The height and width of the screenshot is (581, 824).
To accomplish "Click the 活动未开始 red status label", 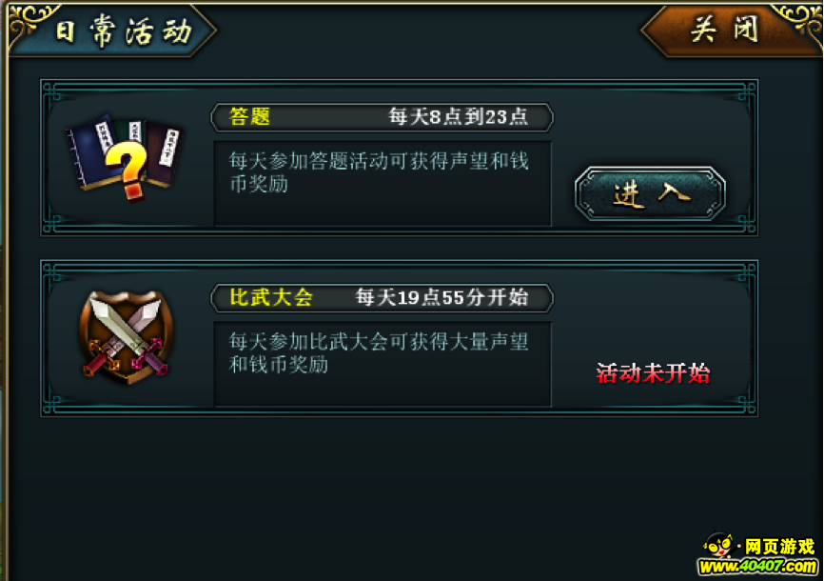I will tap(653, 373).
